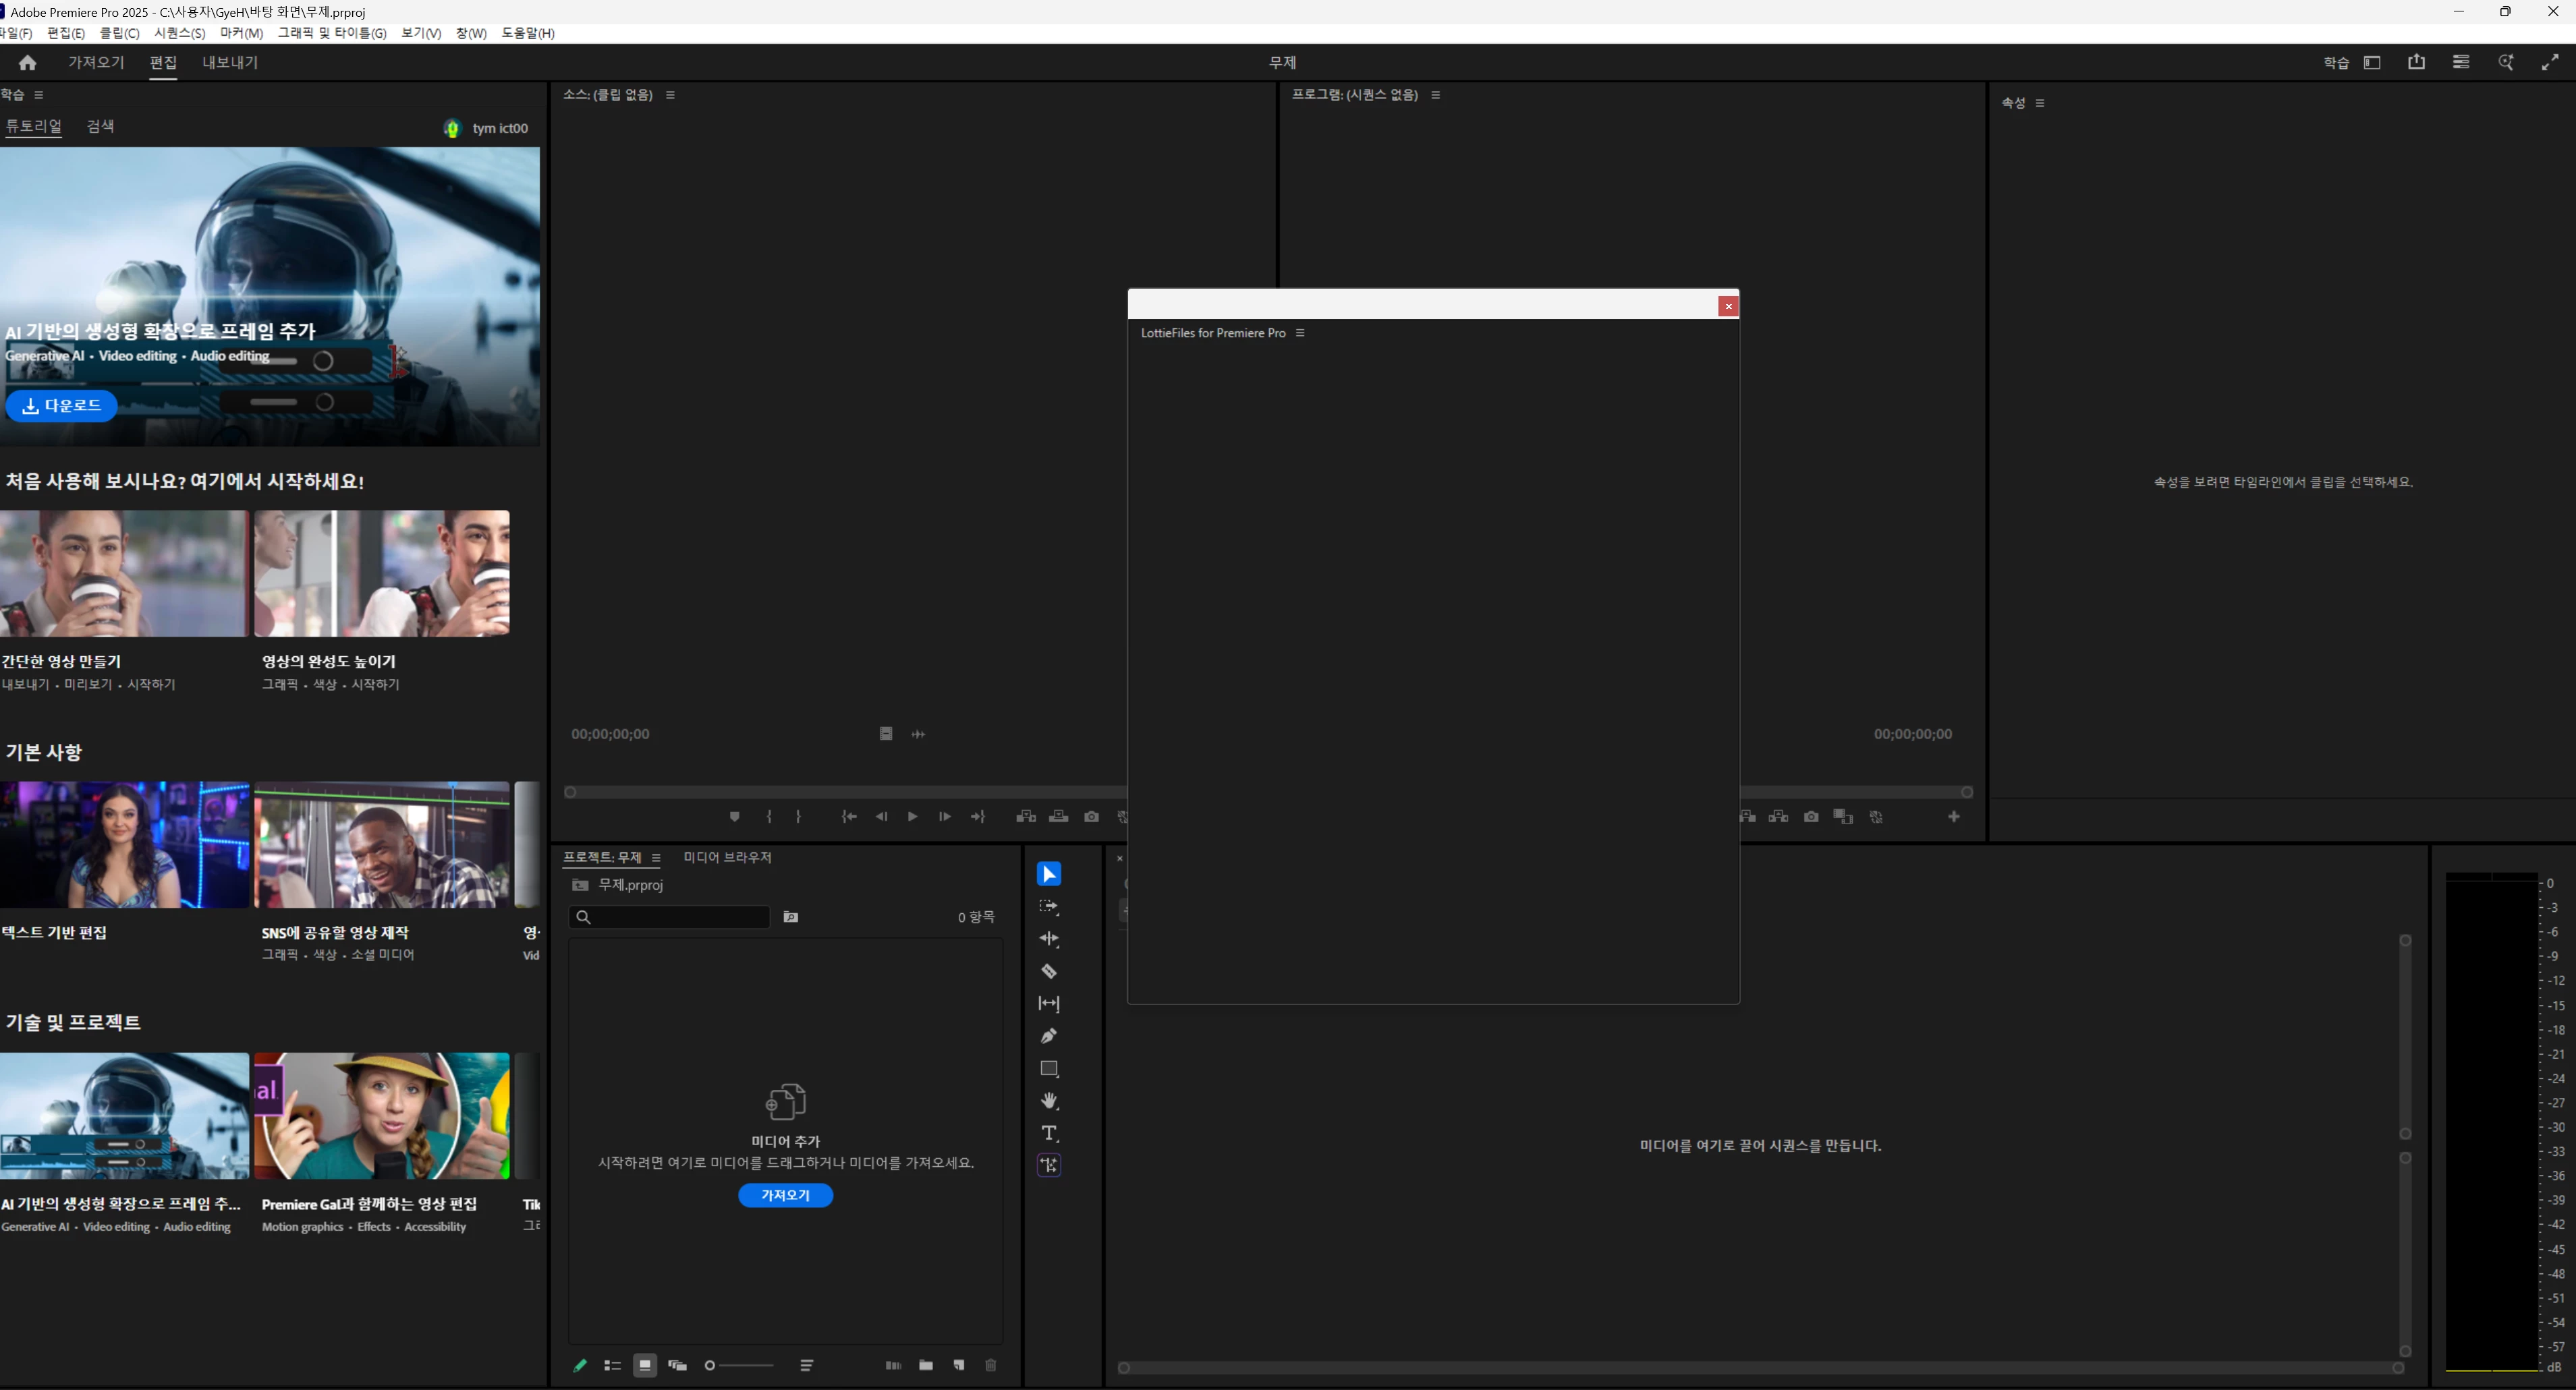Open the 클립(C) menu
The width and height of the screenshot is (2576, 1390).
120,33
